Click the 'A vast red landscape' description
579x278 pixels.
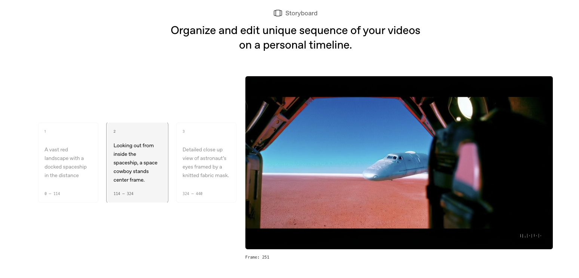[x=65, y=163]
